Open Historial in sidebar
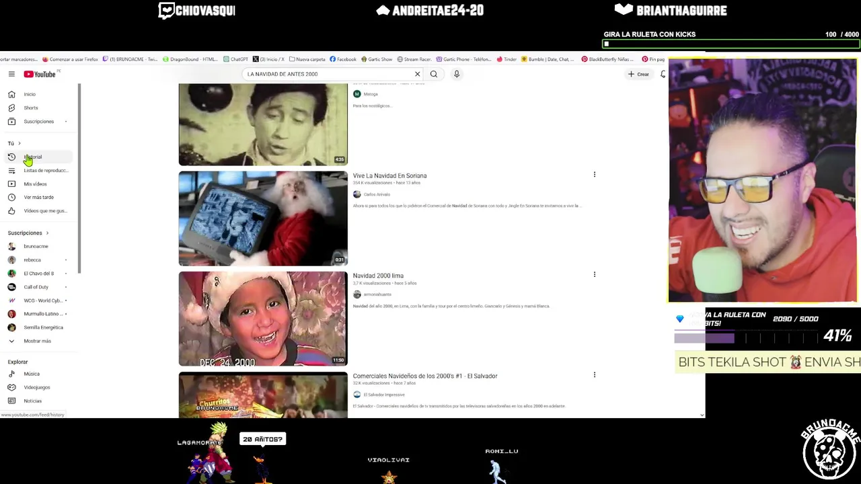Image resolution: width=861 pixels, height=484 pixels. 38,157
